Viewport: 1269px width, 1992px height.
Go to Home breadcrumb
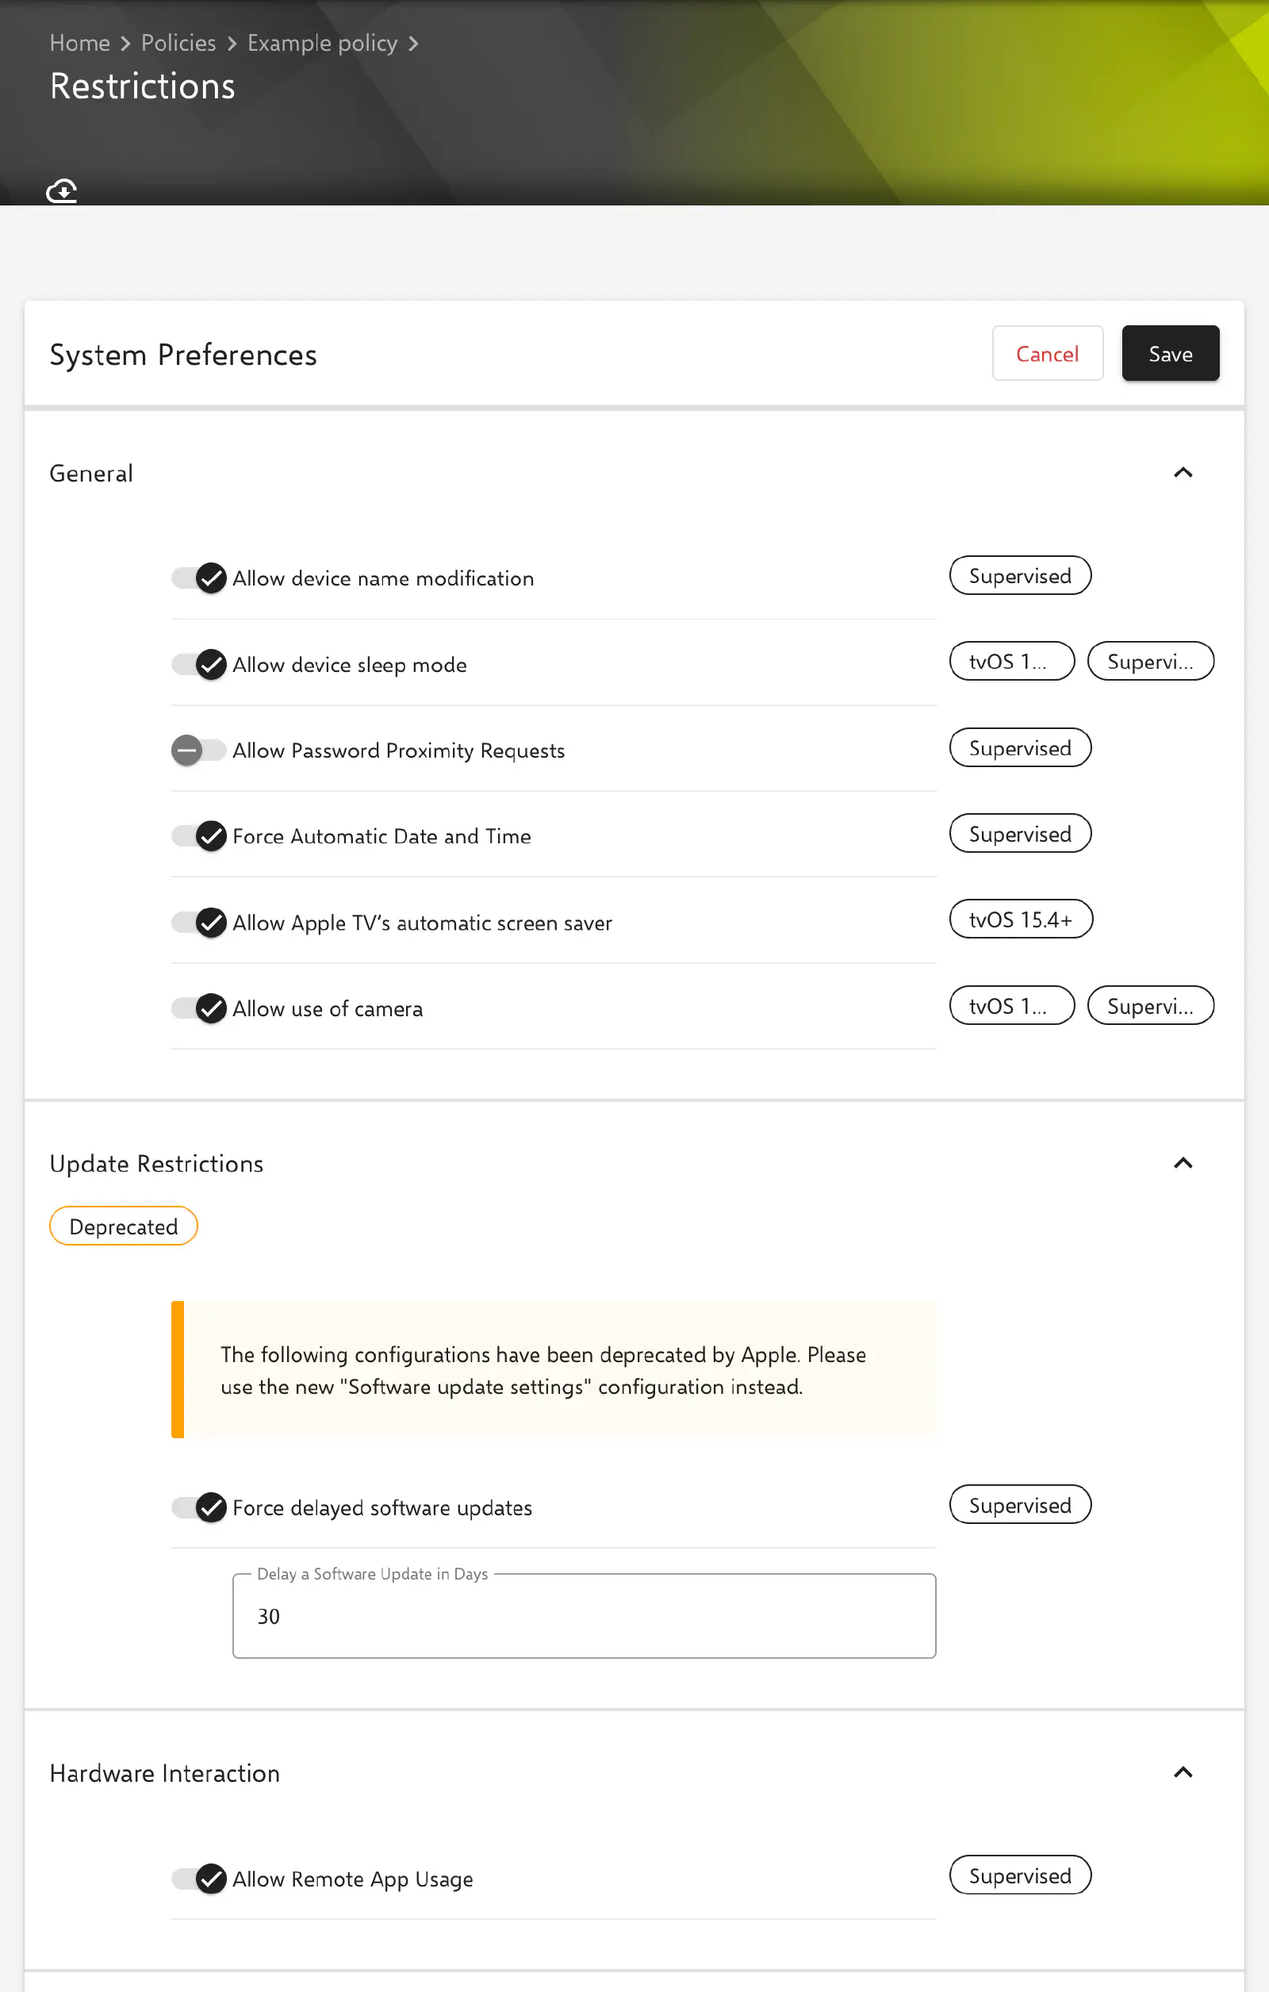coord(80,43)
